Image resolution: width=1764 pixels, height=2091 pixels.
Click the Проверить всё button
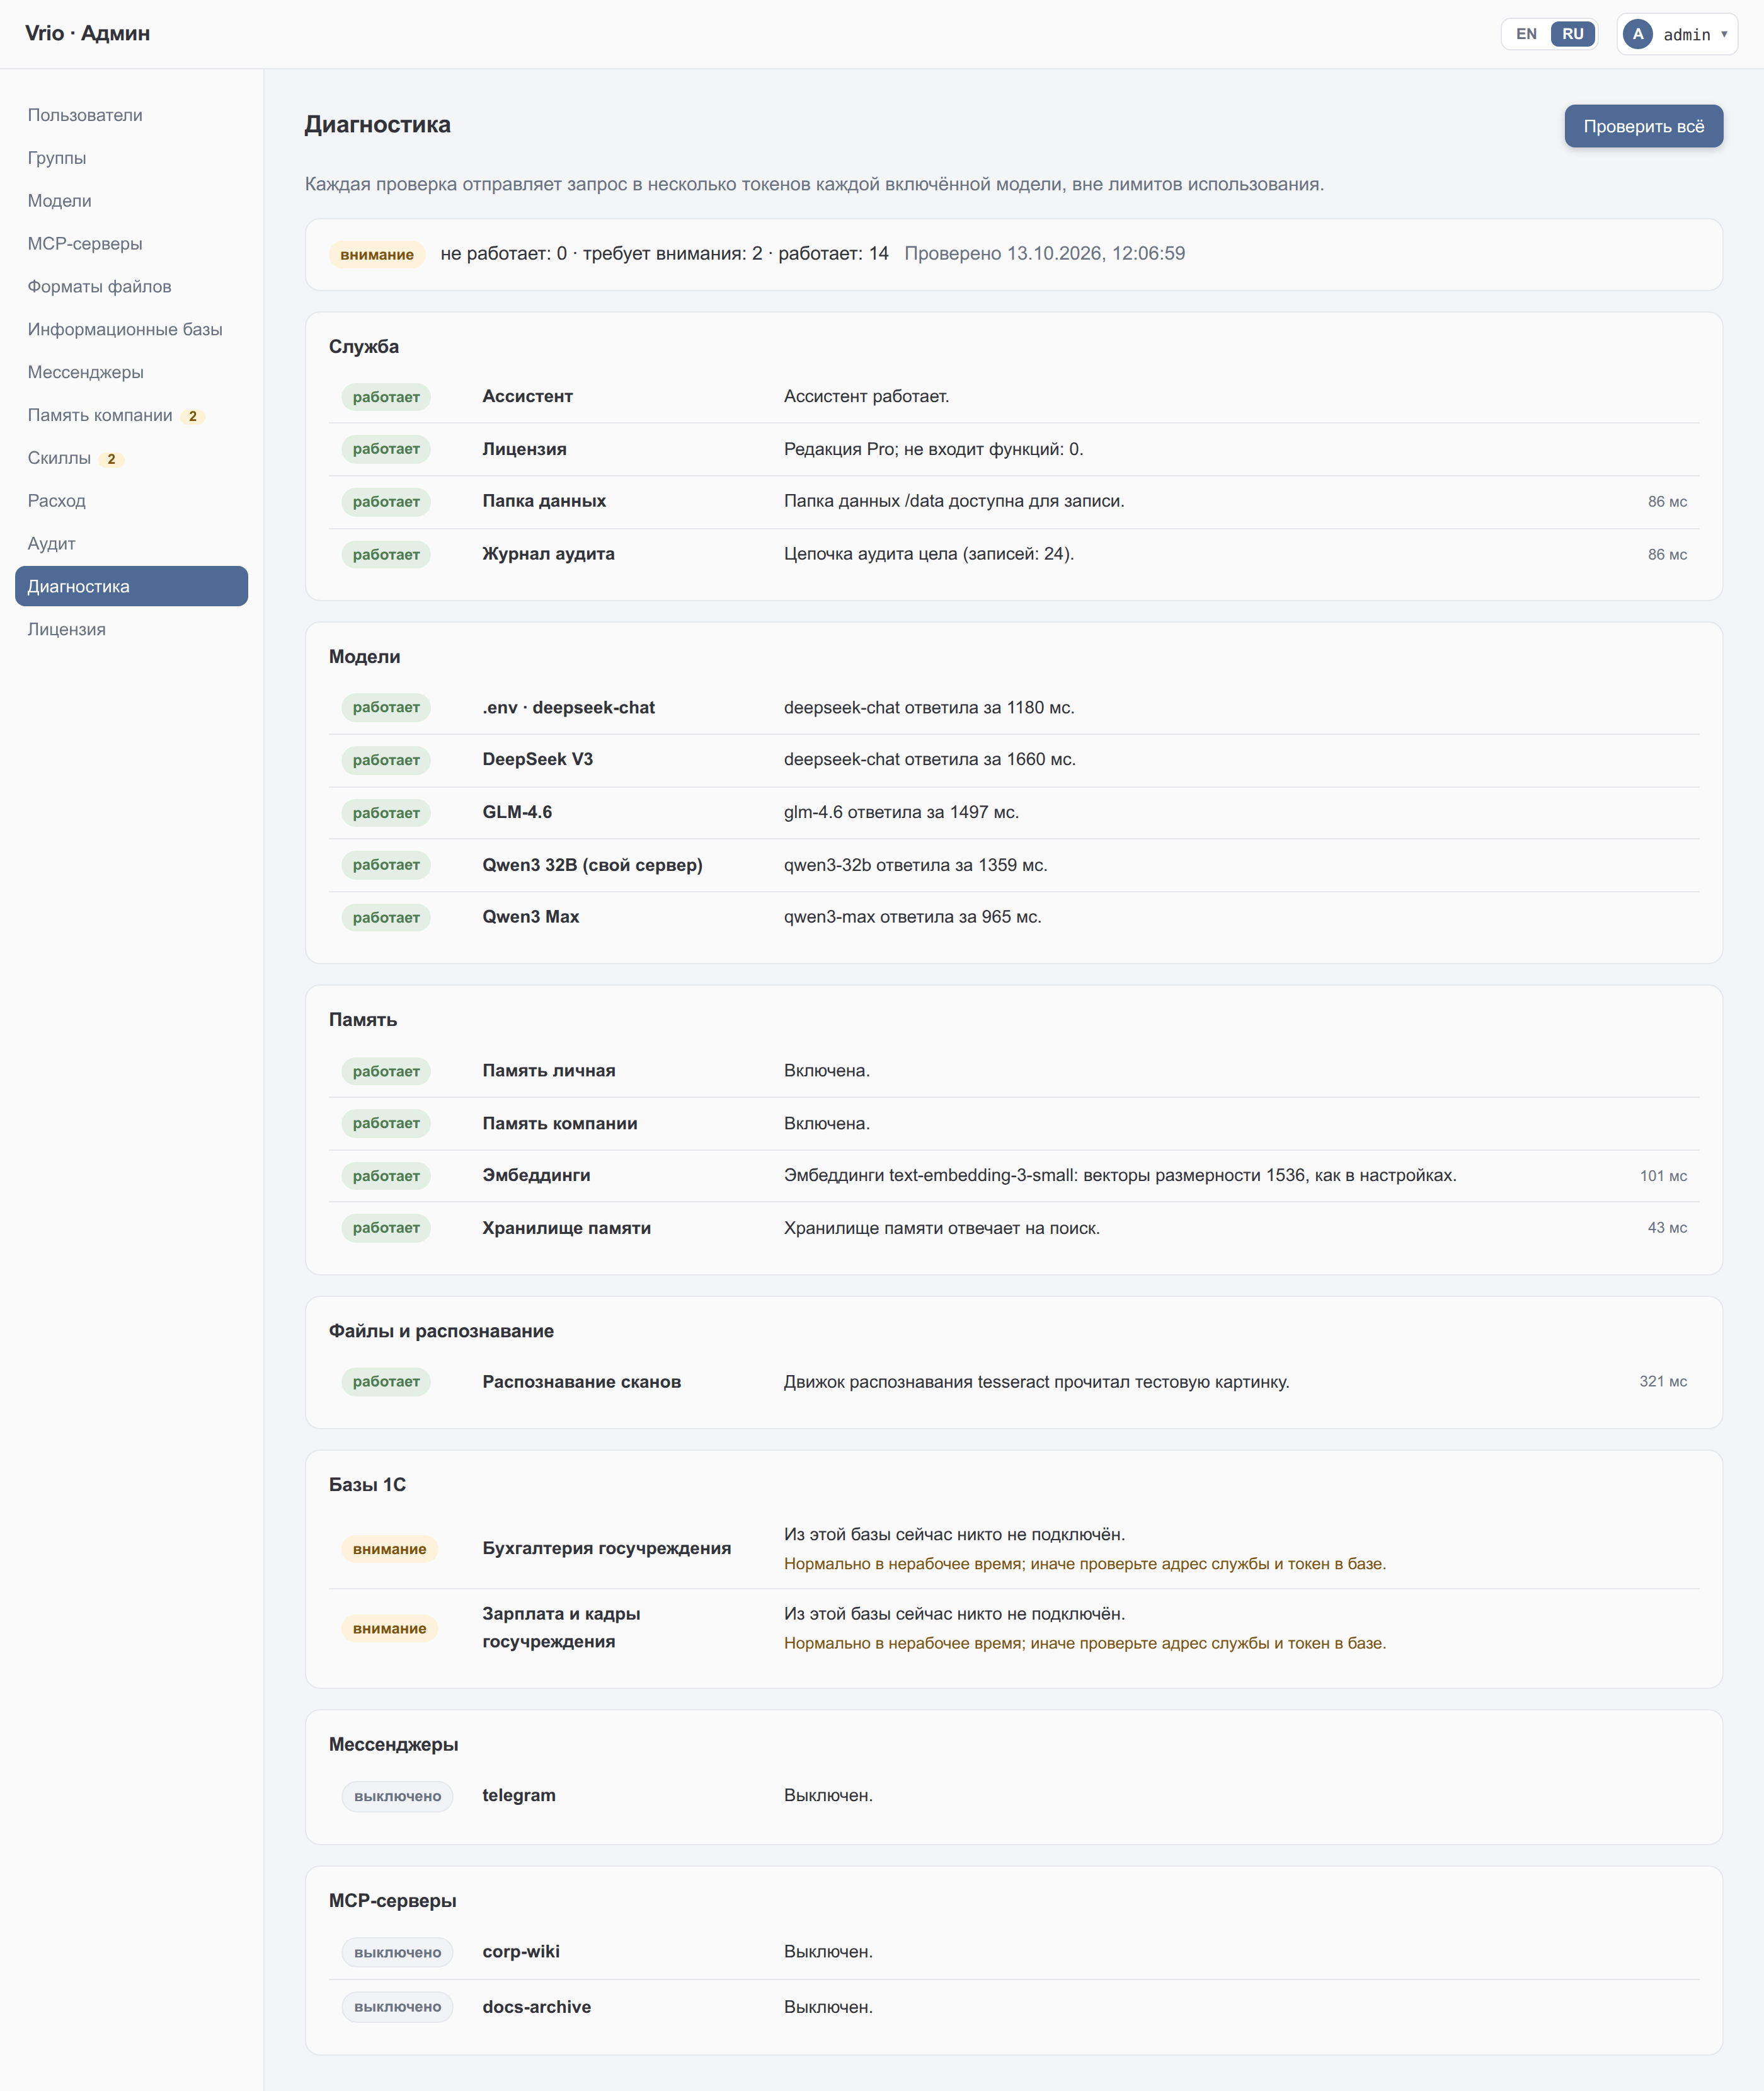coord(1643,126)
